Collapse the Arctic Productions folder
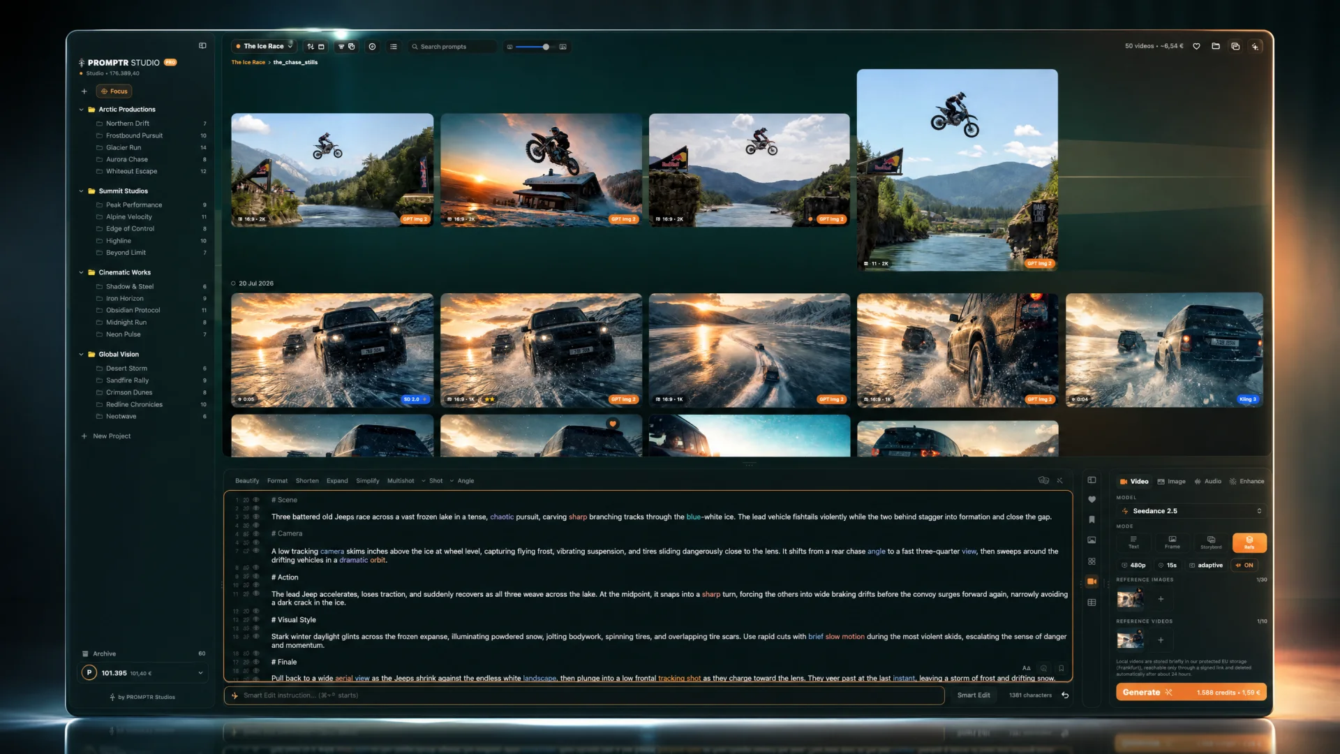The height and width of the screenshot is (754, 1340). [81, 110]
